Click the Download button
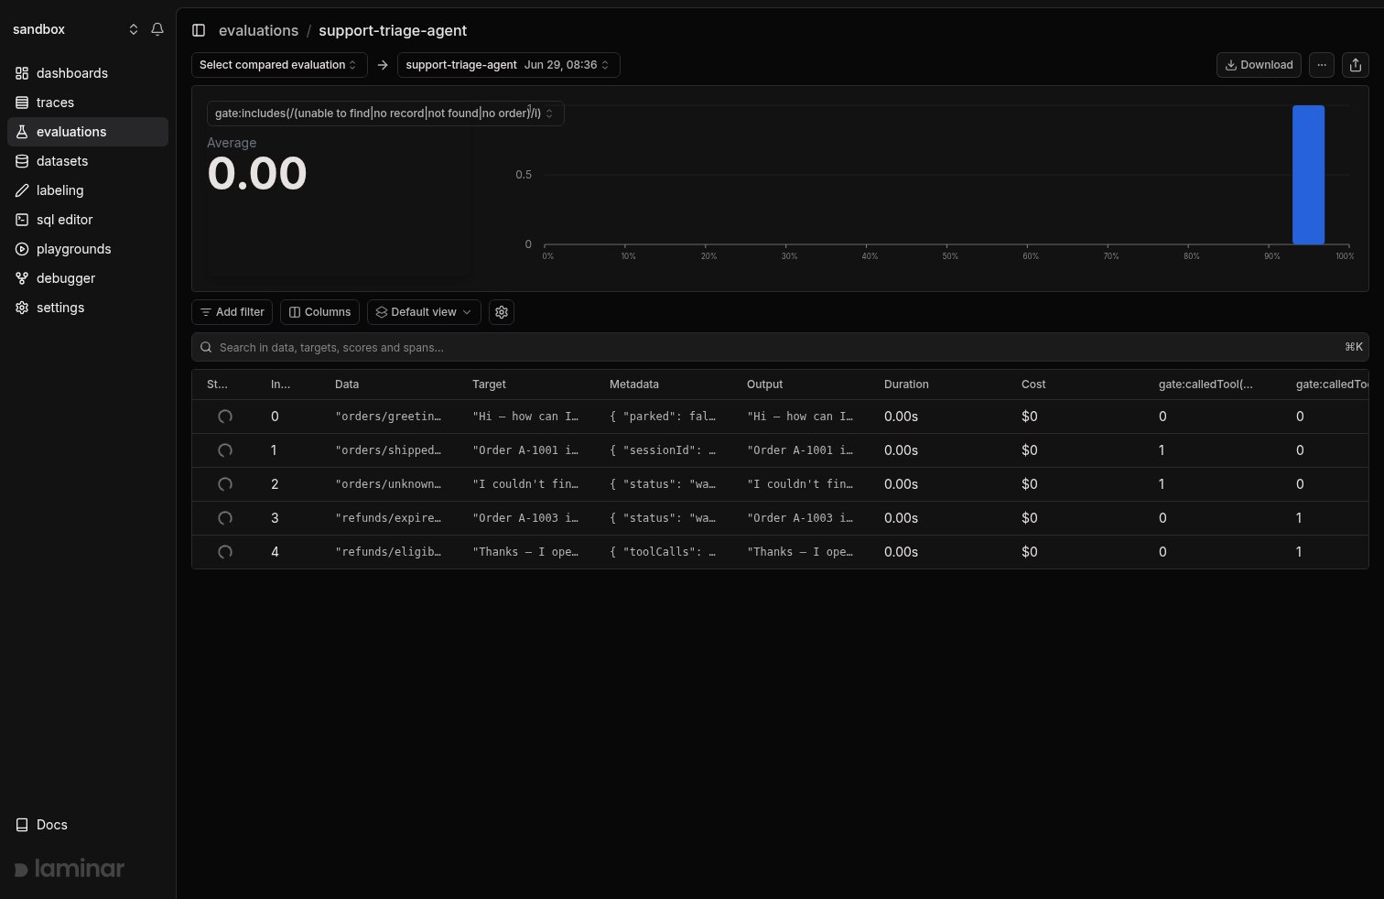1384x899 pixels. click(1259, 65)
